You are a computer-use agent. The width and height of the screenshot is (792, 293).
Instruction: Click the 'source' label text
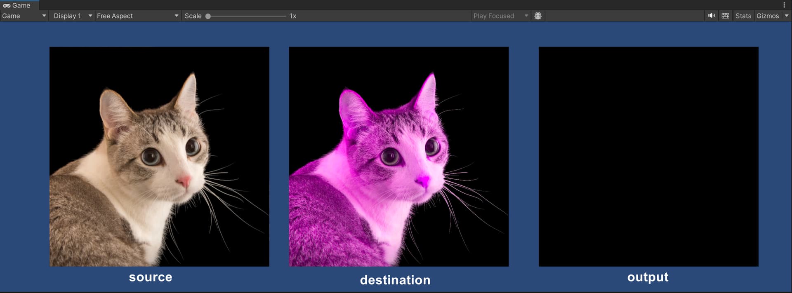pyautogui.click(x=151, y=277)
